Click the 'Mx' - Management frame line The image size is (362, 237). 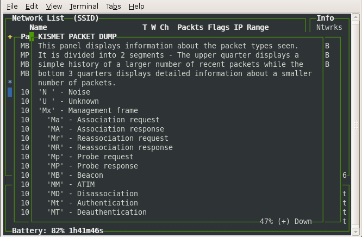(x=88, y=110)
